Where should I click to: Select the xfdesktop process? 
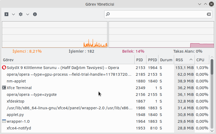coord(105,101)
